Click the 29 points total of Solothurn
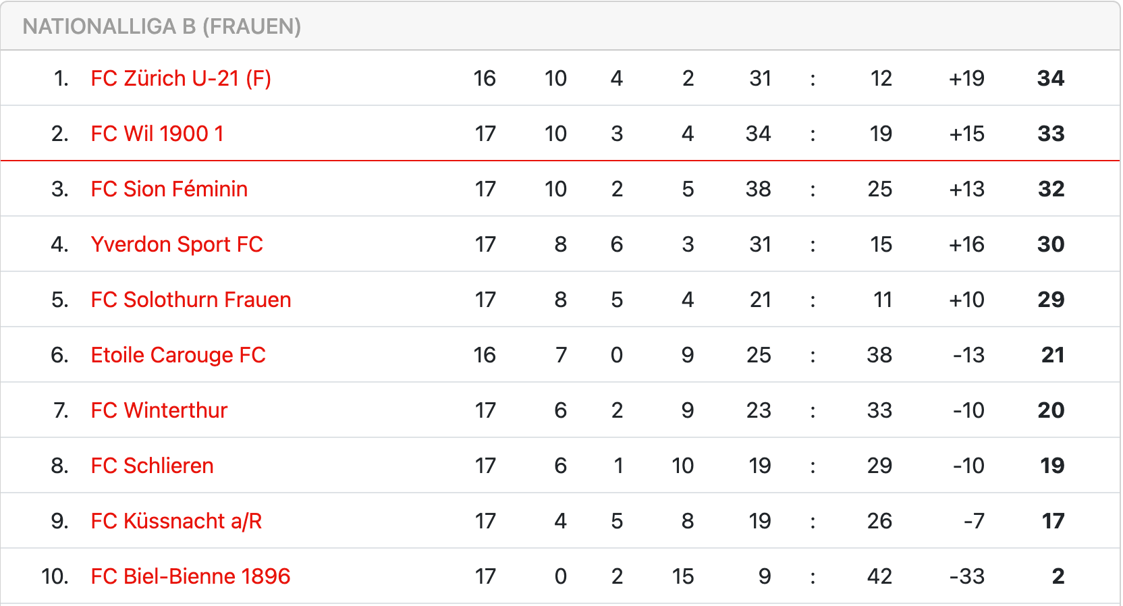 (1051, 300)
